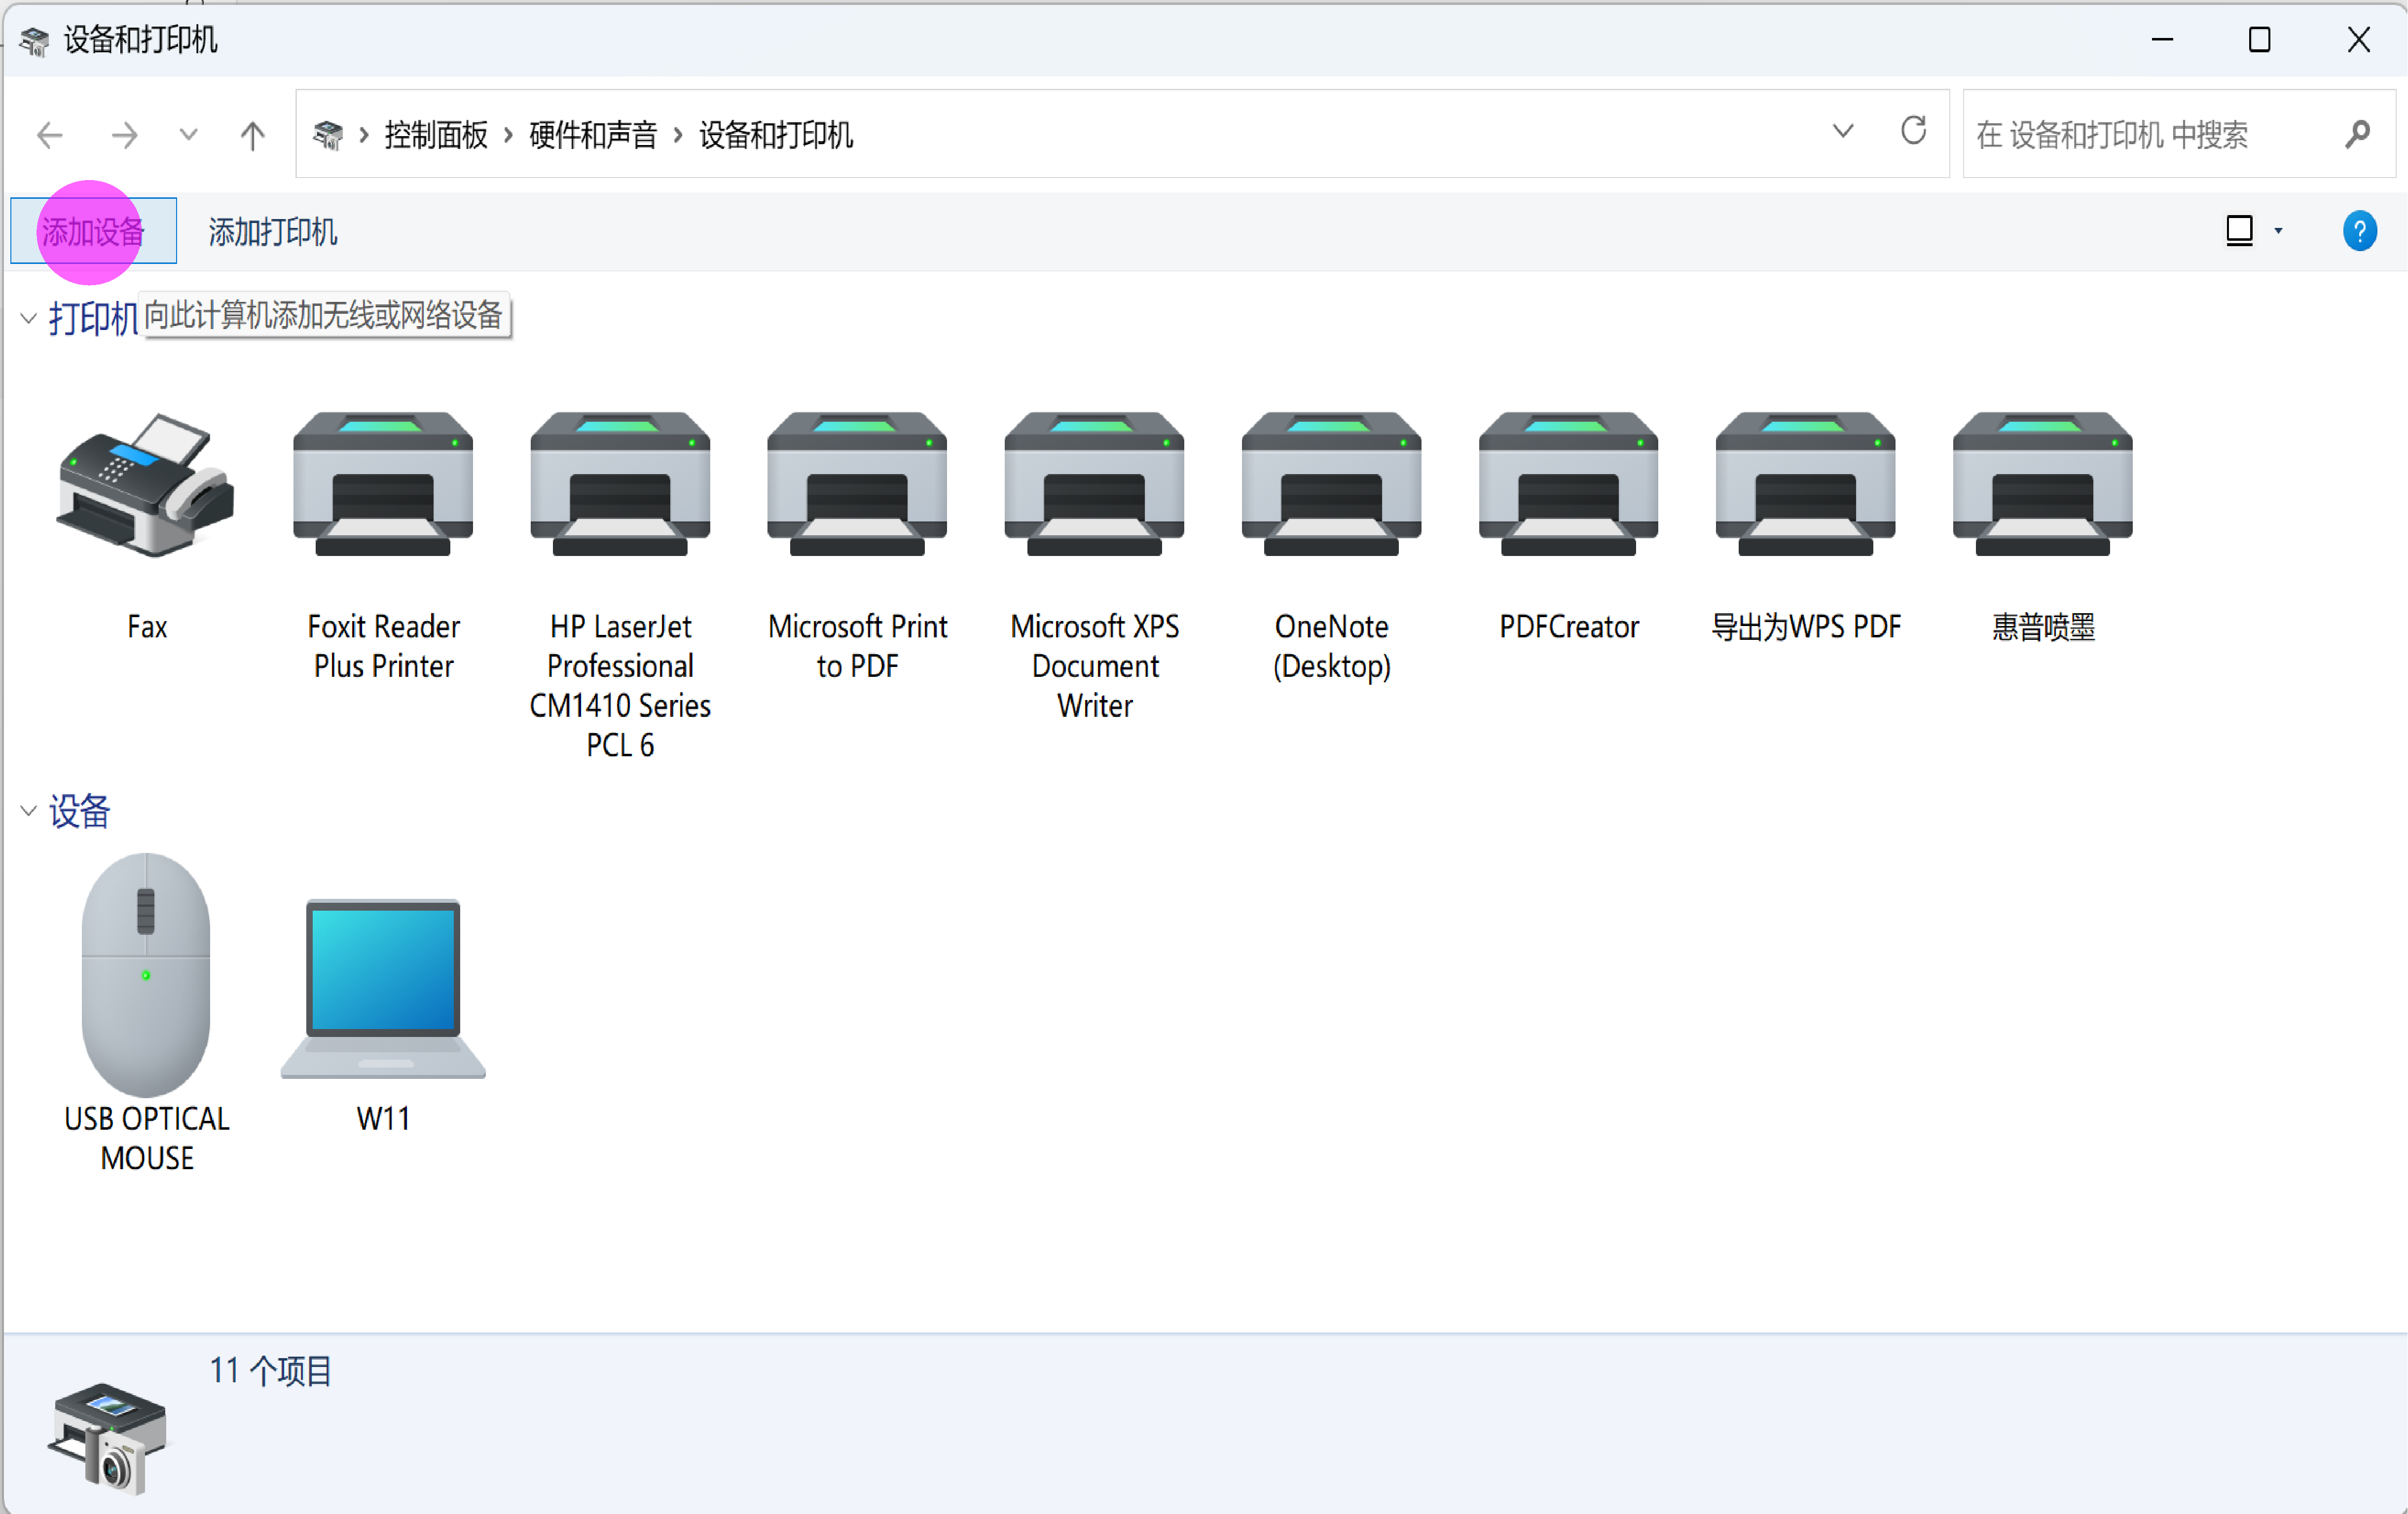
Task: Collapse the 打印机 group section
Action: [x=28, y=319]
